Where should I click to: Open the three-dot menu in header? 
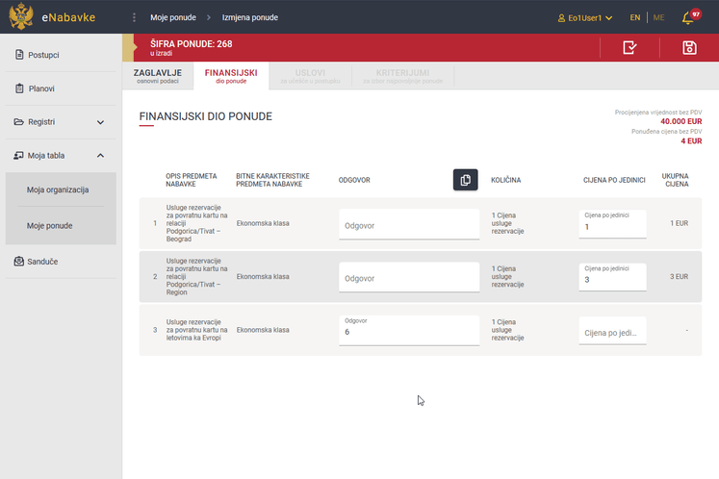pyautogui.click(x=134, y=17)
